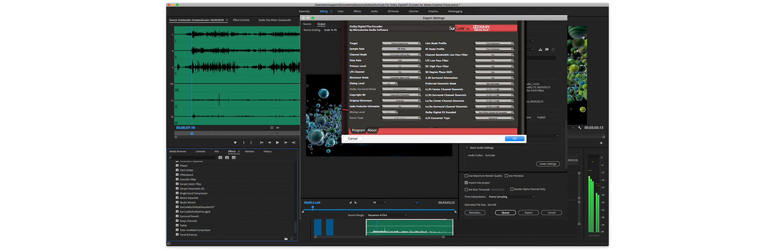Screen dimensions: 775x251
Task: Click Set Out Point triangle in export preview
Action: [356, 202]
